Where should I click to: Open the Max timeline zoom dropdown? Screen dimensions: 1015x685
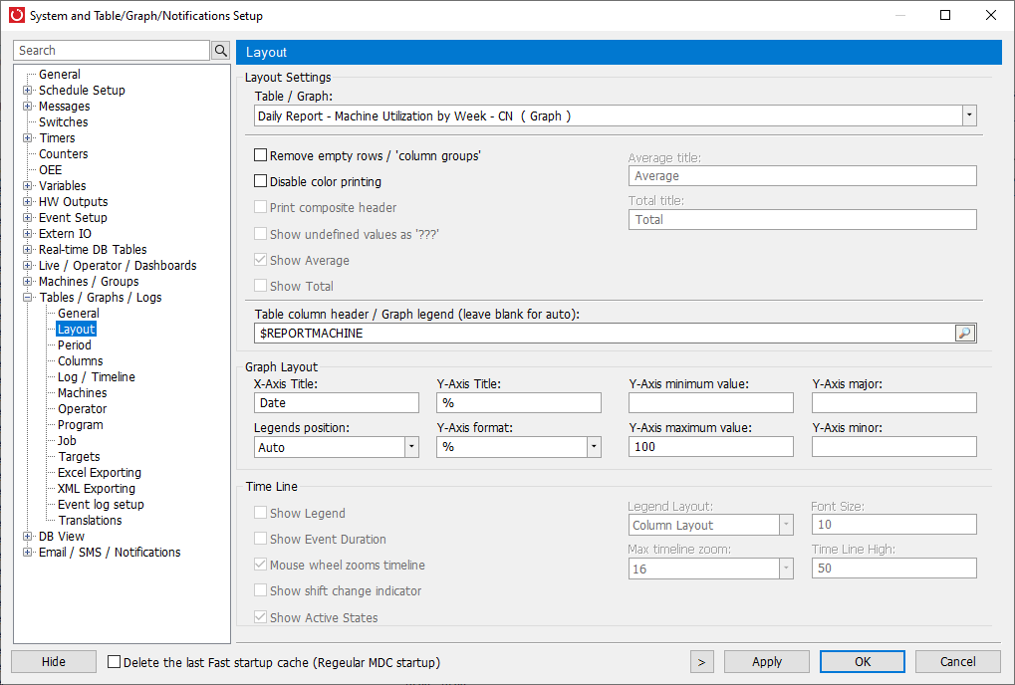coord(786,569)
